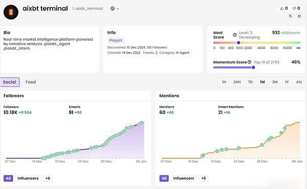Screen dimensions: 307x189
Task: Click the last marker on the Followers chart
Action: (142, 123)
